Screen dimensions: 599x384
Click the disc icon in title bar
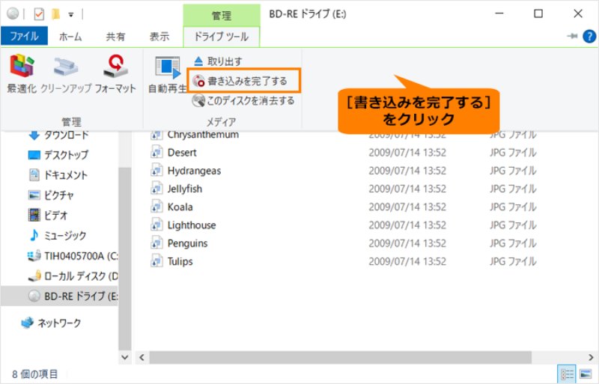point(13,13)
